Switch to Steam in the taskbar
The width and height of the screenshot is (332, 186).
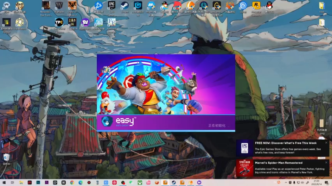[173, 182]
